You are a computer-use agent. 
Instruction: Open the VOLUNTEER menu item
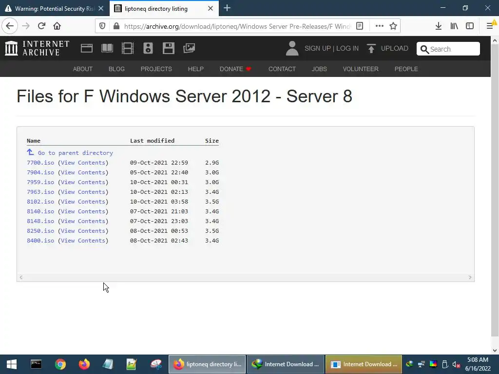click(361, 69)
